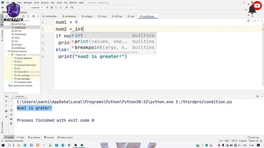Click the UTF-8 encoding status bar widget
Viewport: 264px width, 148px height.
pos(234,141)
